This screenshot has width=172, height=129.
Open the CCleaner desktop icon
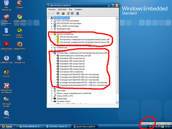click(19, 4)
